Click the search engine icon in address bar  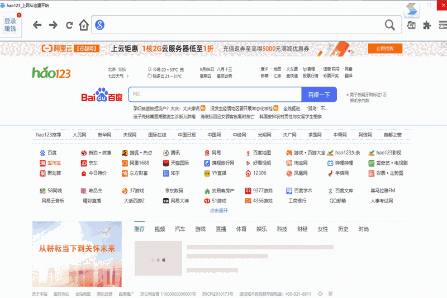[x=99, y=25]
